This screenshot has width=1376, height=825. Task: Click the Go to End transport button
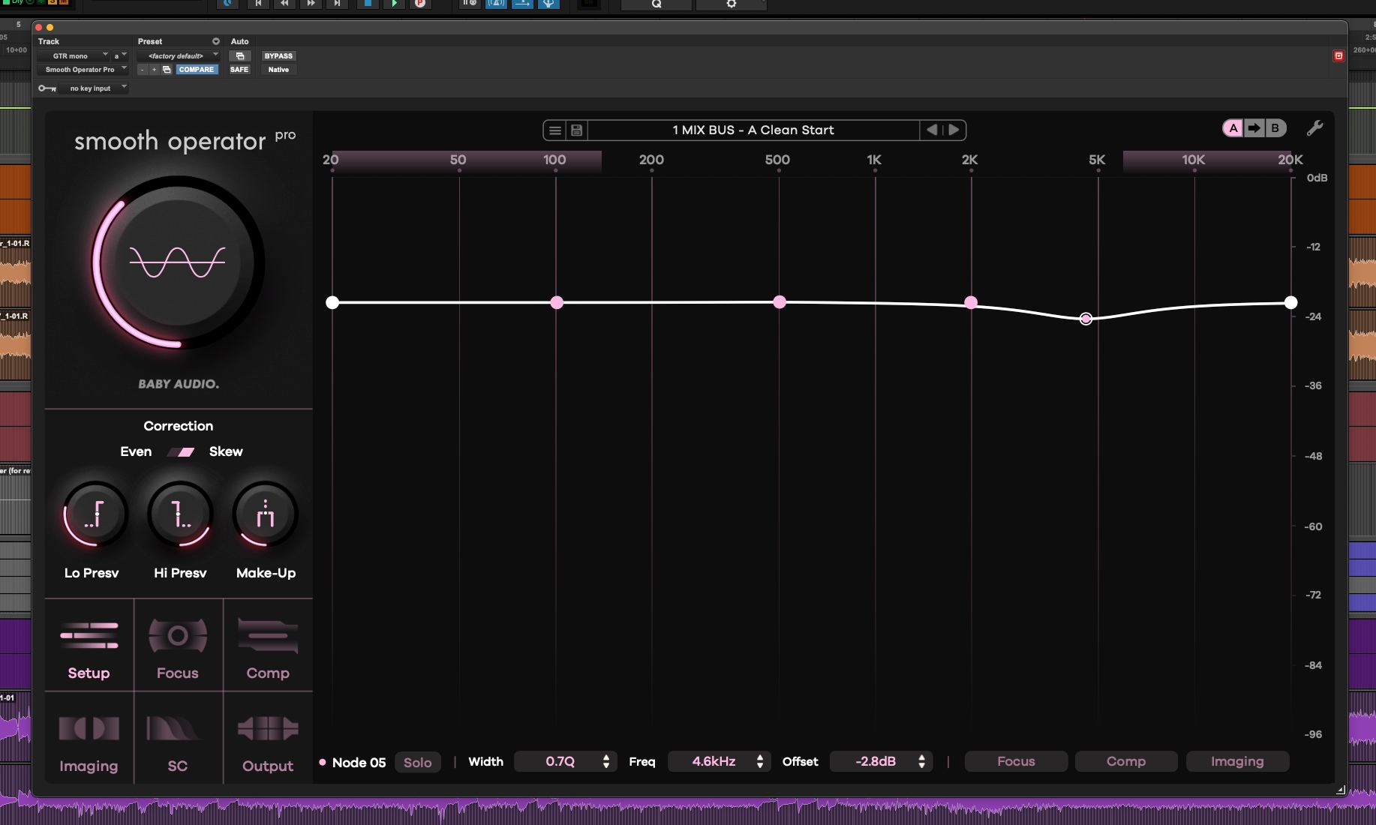[337, 4]
